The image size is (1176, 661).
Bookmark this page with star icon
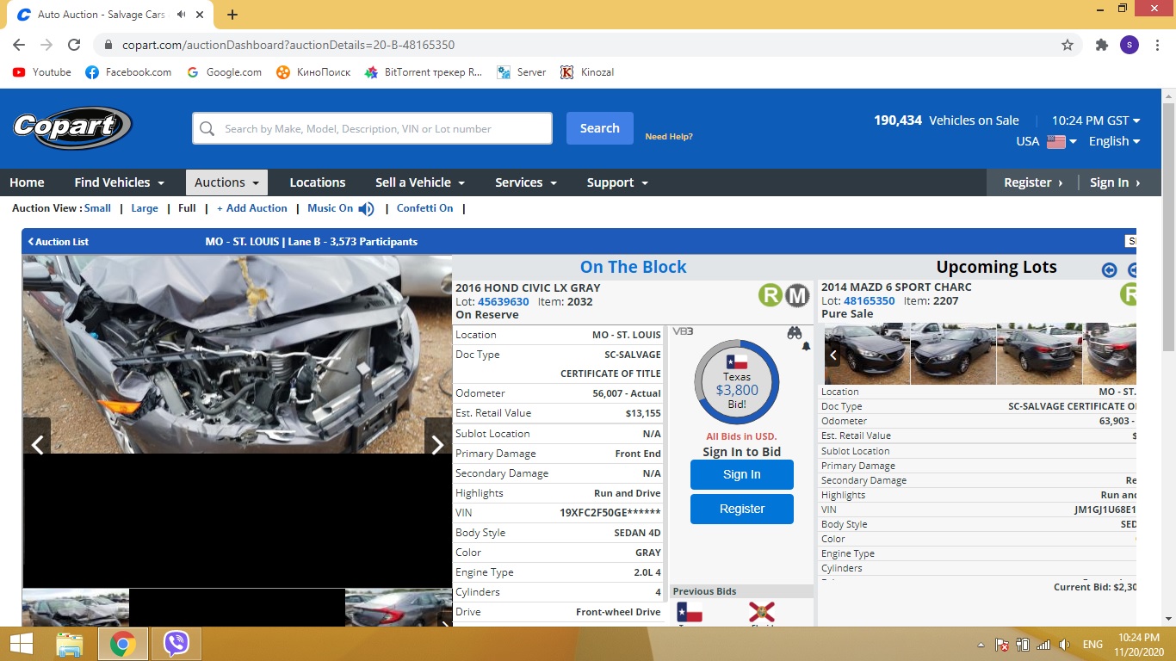click(1068, 45)
